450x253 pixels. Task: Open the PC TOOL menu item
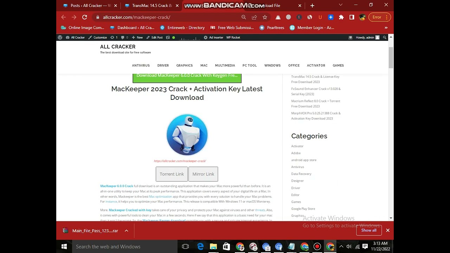250,65
